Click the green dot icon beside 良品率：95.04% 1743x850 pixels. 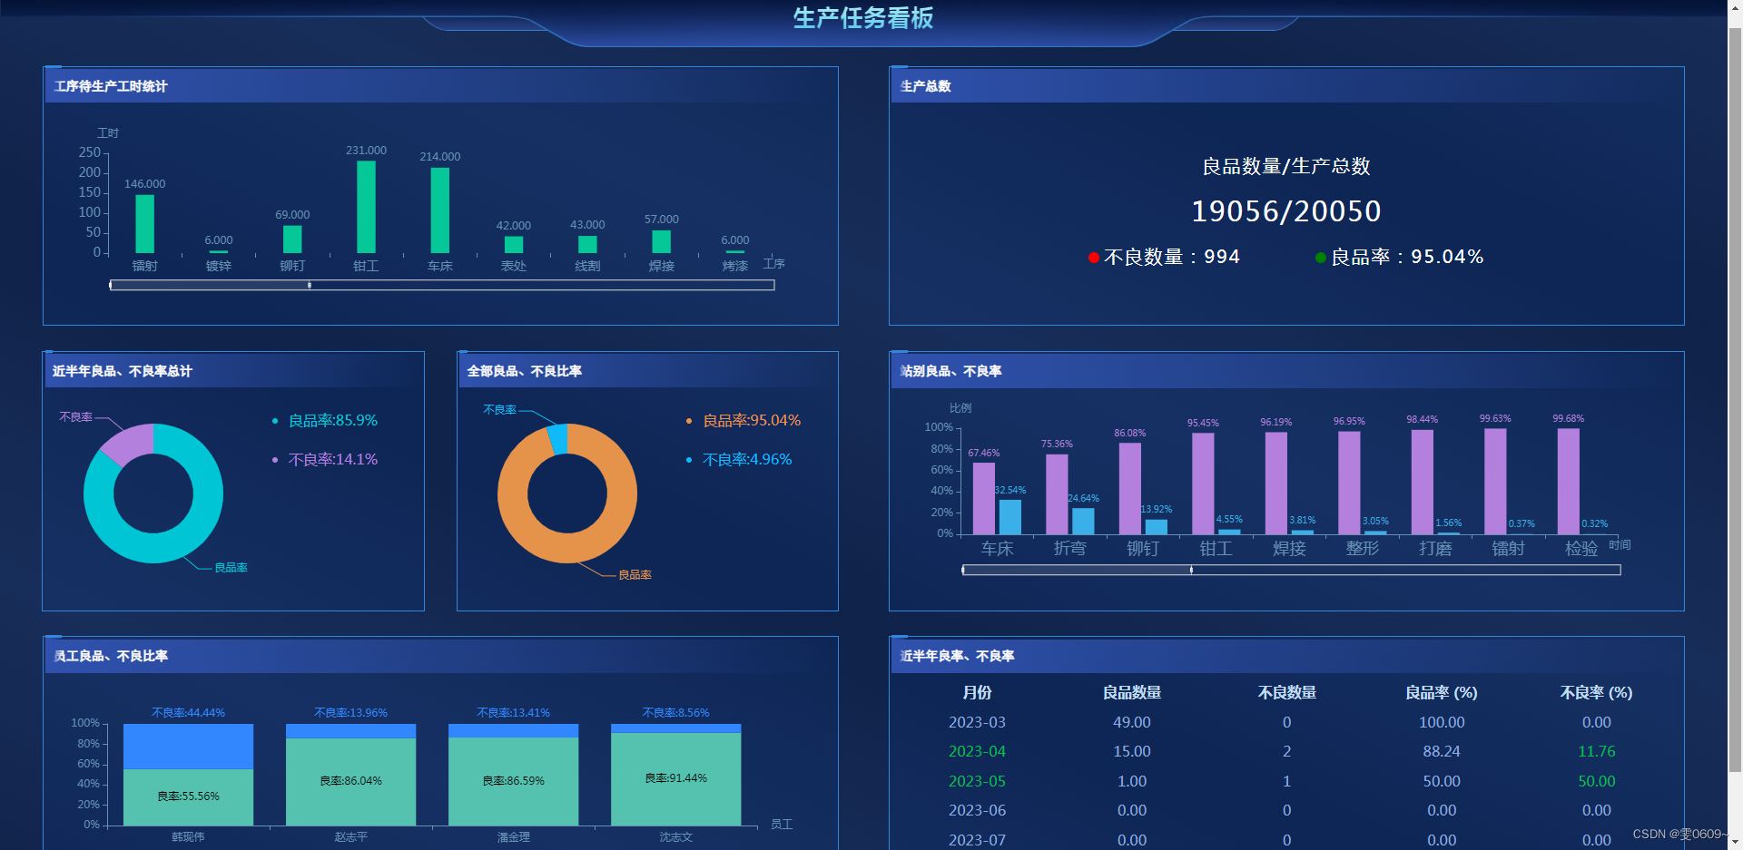1321,257
